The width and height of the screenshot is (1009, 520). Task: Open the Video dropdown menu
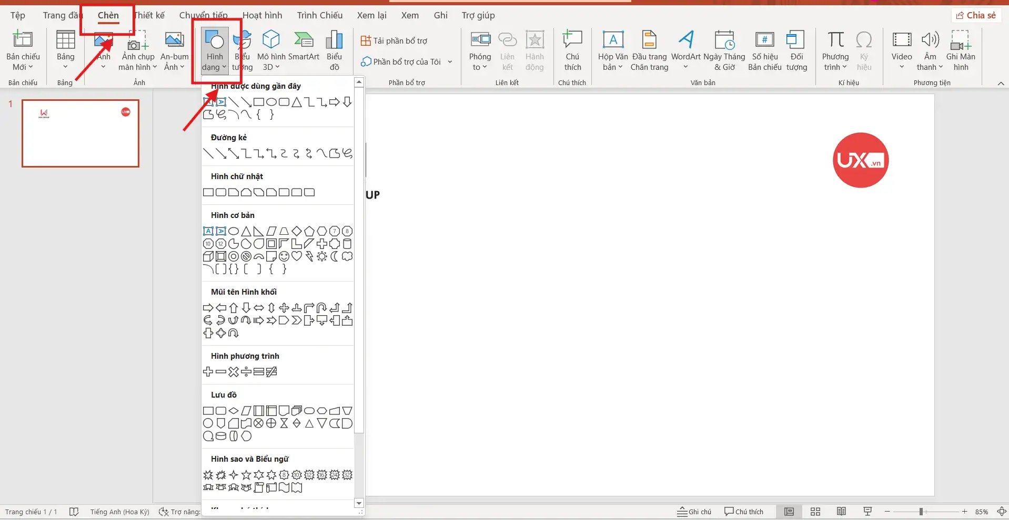pos(901,67)
